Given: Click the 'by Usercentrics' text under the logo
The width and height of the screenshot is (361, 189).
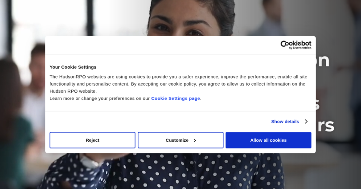Looking at the screenshot, I should [300, 48].
